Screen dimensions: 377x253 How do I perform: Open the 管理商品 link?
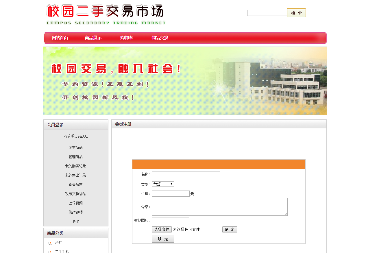[x=76, y=157]
